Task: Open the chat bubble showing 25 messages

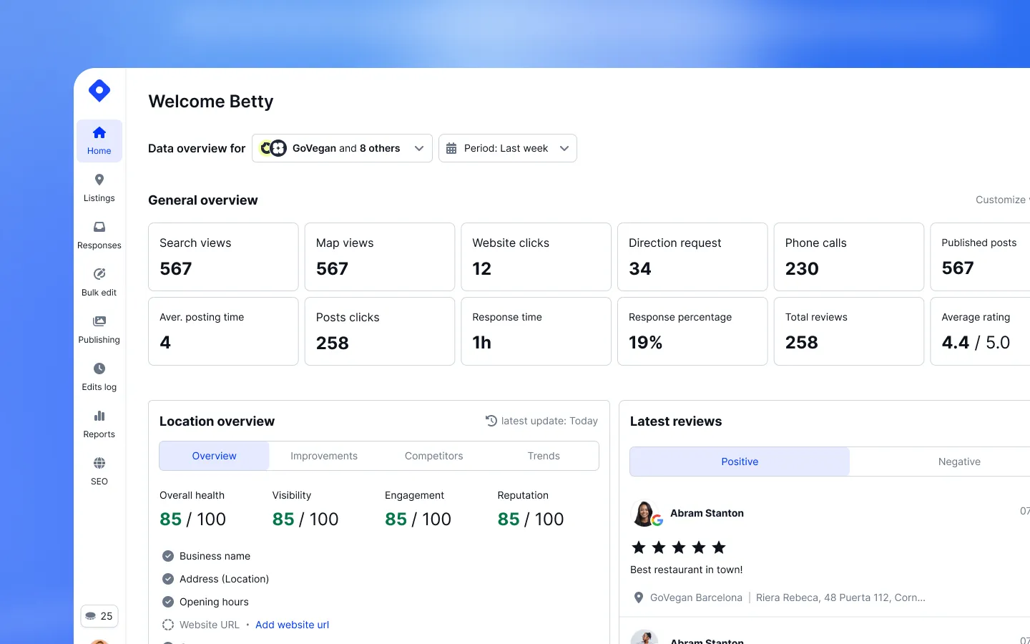Action: click(99, 616)
